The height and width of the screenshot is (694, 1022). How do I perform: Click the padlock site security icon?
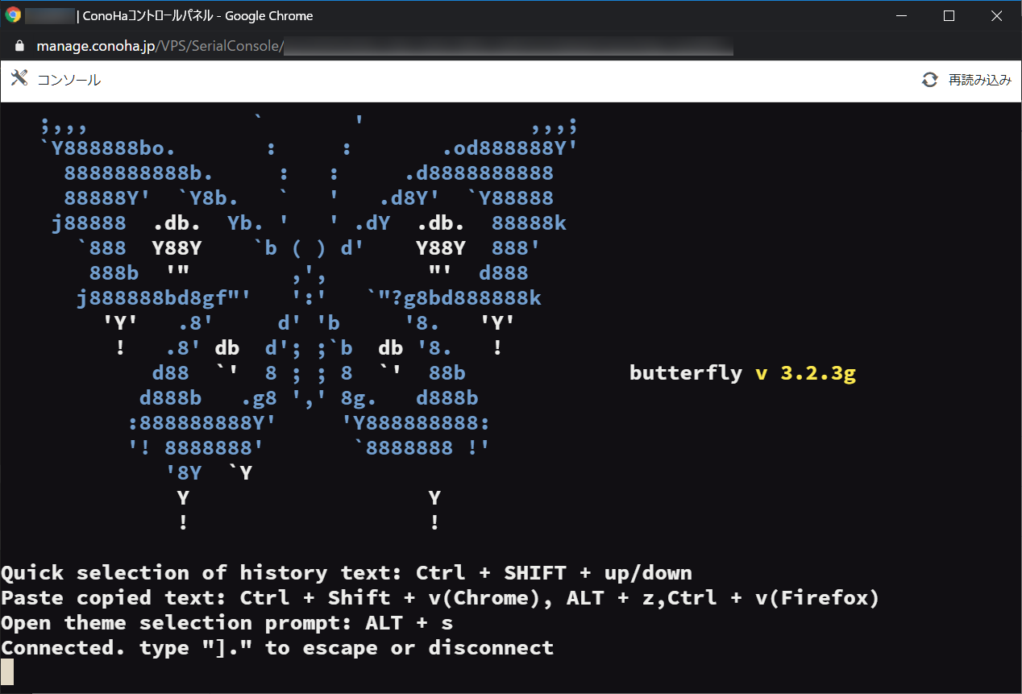tap(20, 46)
